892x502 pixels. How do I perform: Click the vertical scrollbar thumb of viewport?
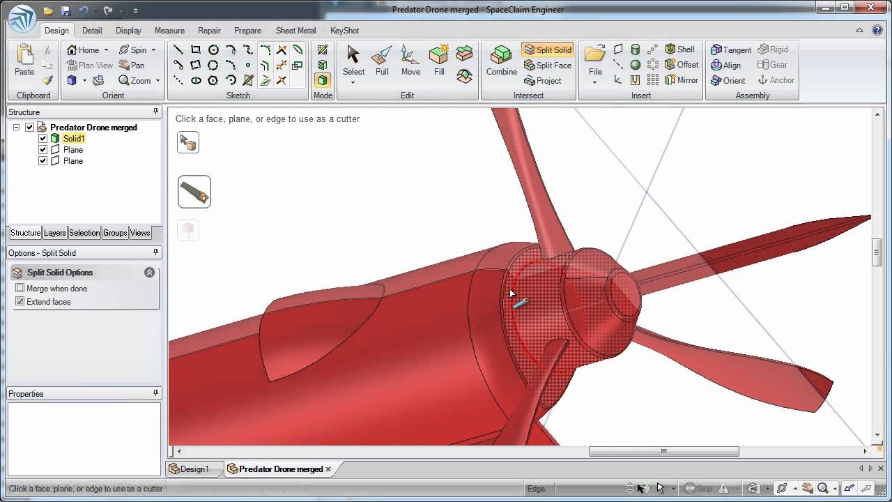(x=877, y=252)
